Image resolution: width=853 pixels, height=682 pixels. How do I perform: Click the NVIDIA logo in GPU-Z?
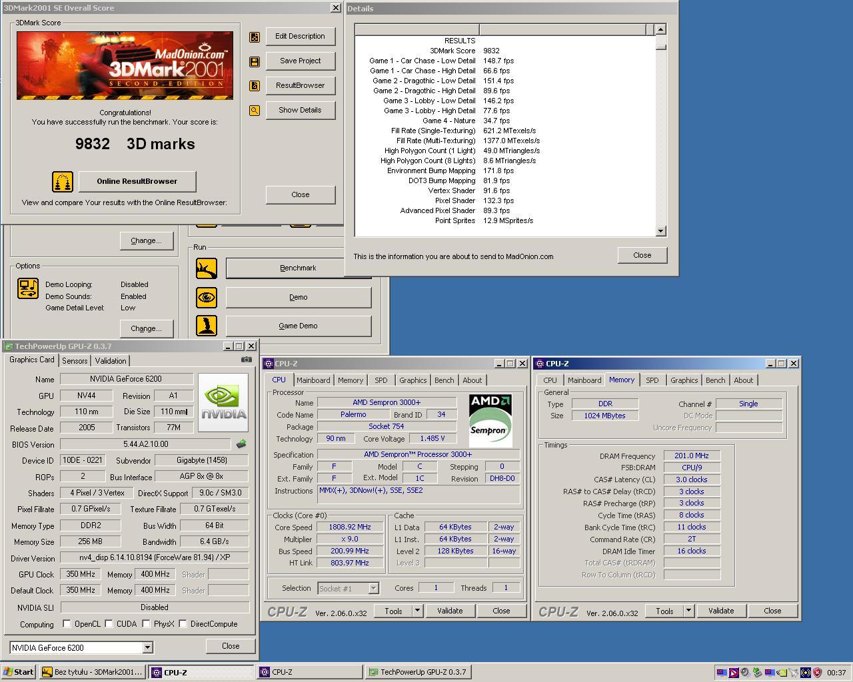223,402
